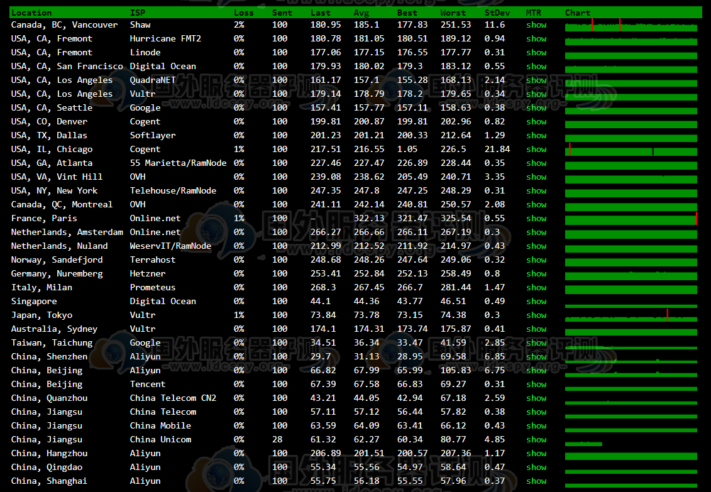
Task: Select the 'WeservIT/RamNode' ISP cell
Action: [x=170, y=246]
